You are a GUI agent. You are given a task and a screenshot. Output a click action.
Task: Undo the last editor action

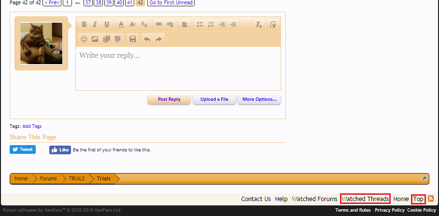(147, 39)
